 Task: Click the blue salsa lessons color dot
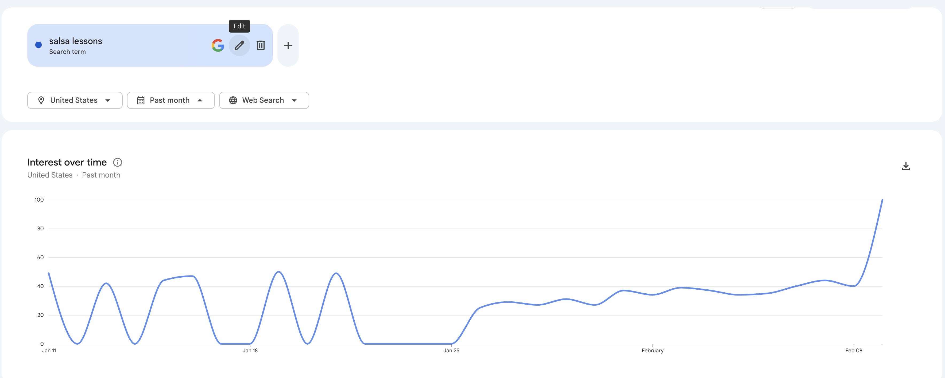coord(38,45)
